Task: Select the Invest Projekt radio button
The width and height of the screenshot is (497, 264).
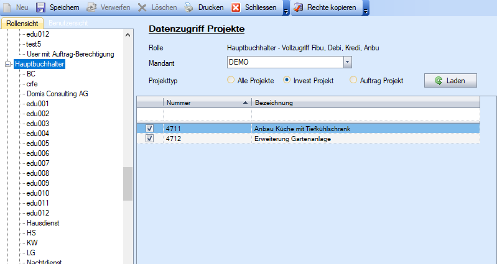Action: click(x=287, y=80)
